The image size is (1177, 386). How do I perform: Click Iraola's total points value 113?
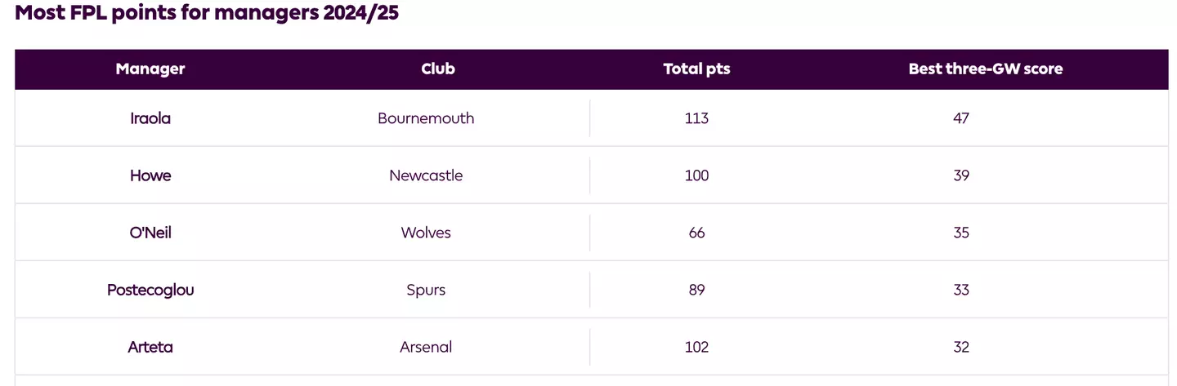click(x=696, y=118)
